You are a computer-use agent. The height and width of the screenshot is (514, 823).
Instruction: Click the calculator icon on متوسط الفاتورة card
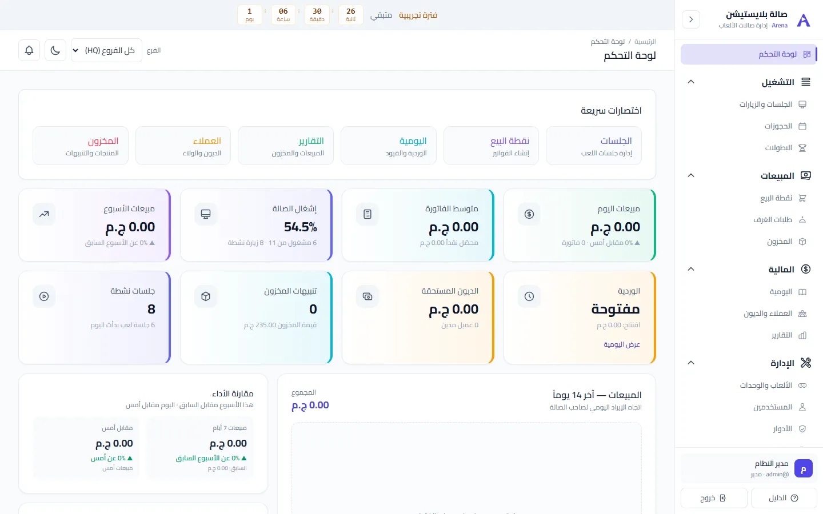pyautogui.click(x=367, y=214)
